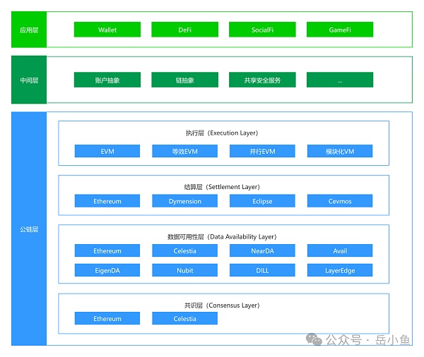Viewport: 424px width, 357px height.
Task: Click the 应用层 label tab
Action: (x=30, y=30)
